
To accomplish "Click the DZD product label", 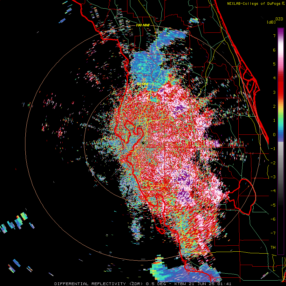I will (279, 19).
